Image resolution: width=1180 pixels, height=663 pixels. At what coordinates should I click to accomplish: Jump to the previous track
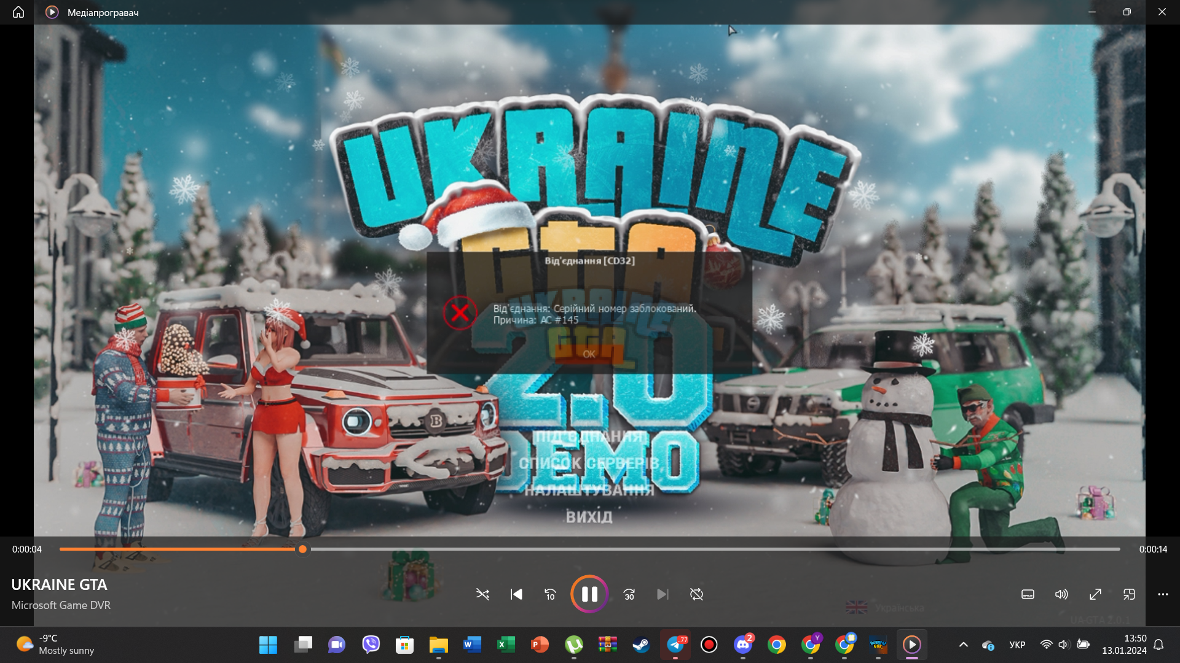[516, 594]
